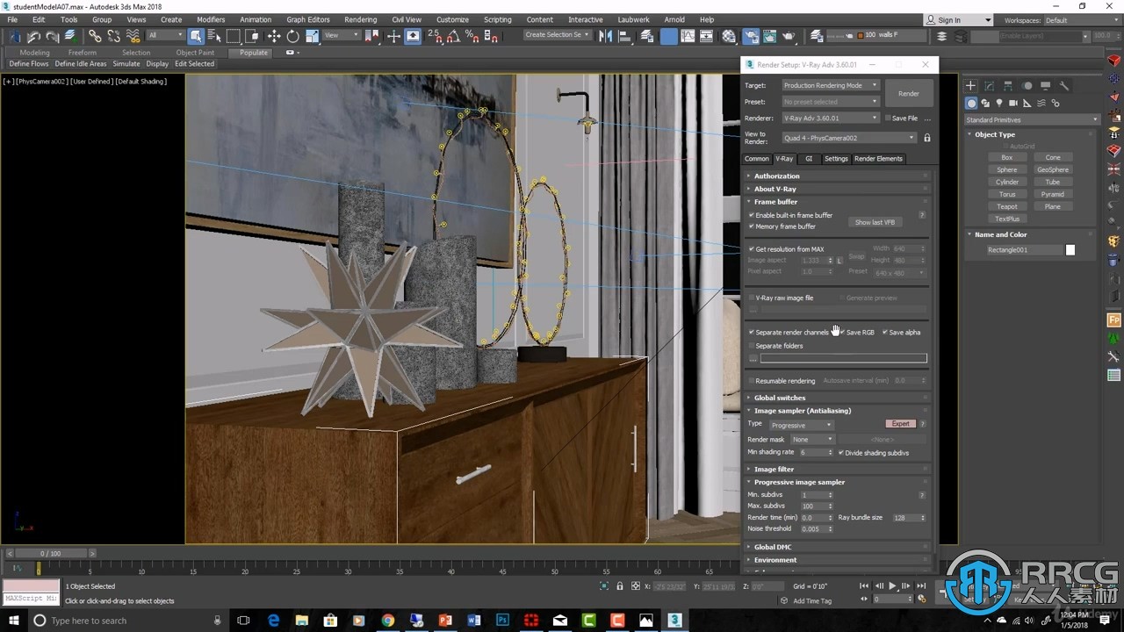The image size is (1124, 632).
Task: Open the Modifiers menu
Action: point(211,19)
